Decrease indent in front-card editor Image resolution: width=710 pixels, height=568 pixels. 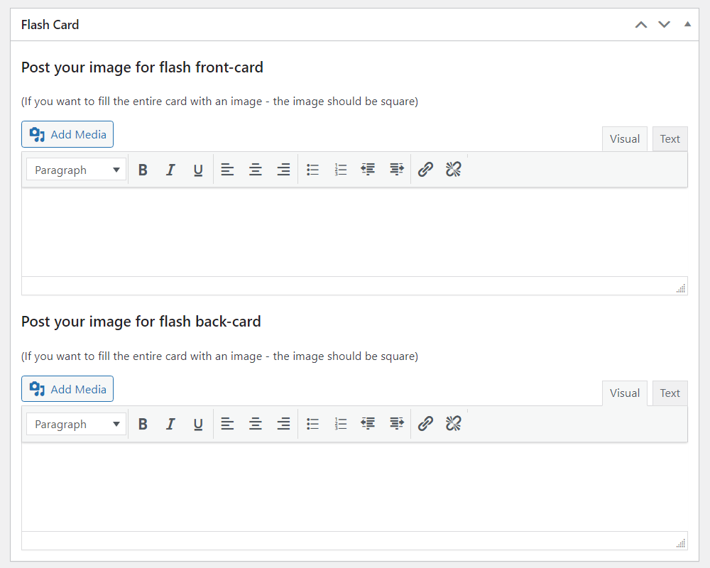click(x=368, y=170)
